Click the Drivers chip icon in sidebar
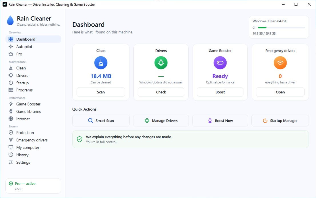This screenshot has width=316, height=198. tap(11, 75)
